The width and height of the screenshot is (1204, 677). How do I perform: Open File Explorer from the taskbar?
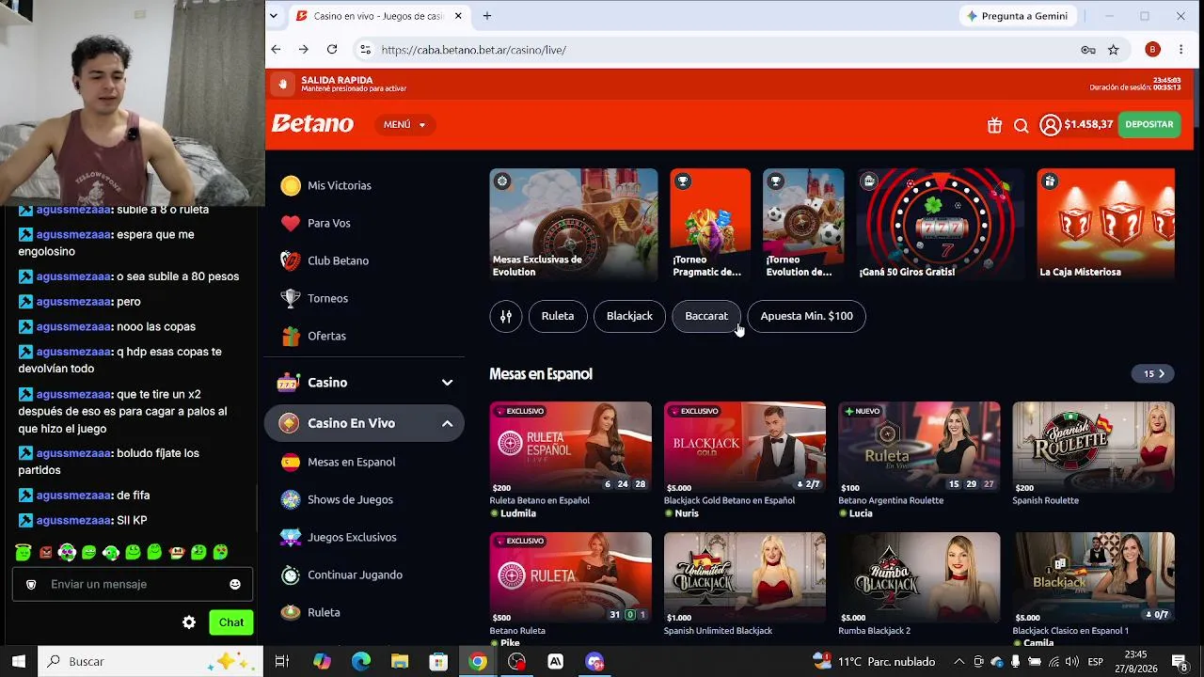coord(400,662)
